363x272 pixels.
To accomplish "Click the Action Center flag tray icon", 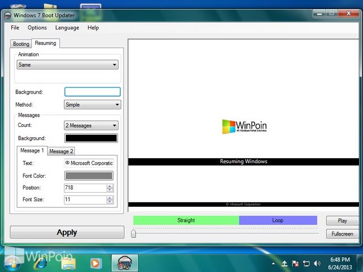I will (x=295, y=263).
